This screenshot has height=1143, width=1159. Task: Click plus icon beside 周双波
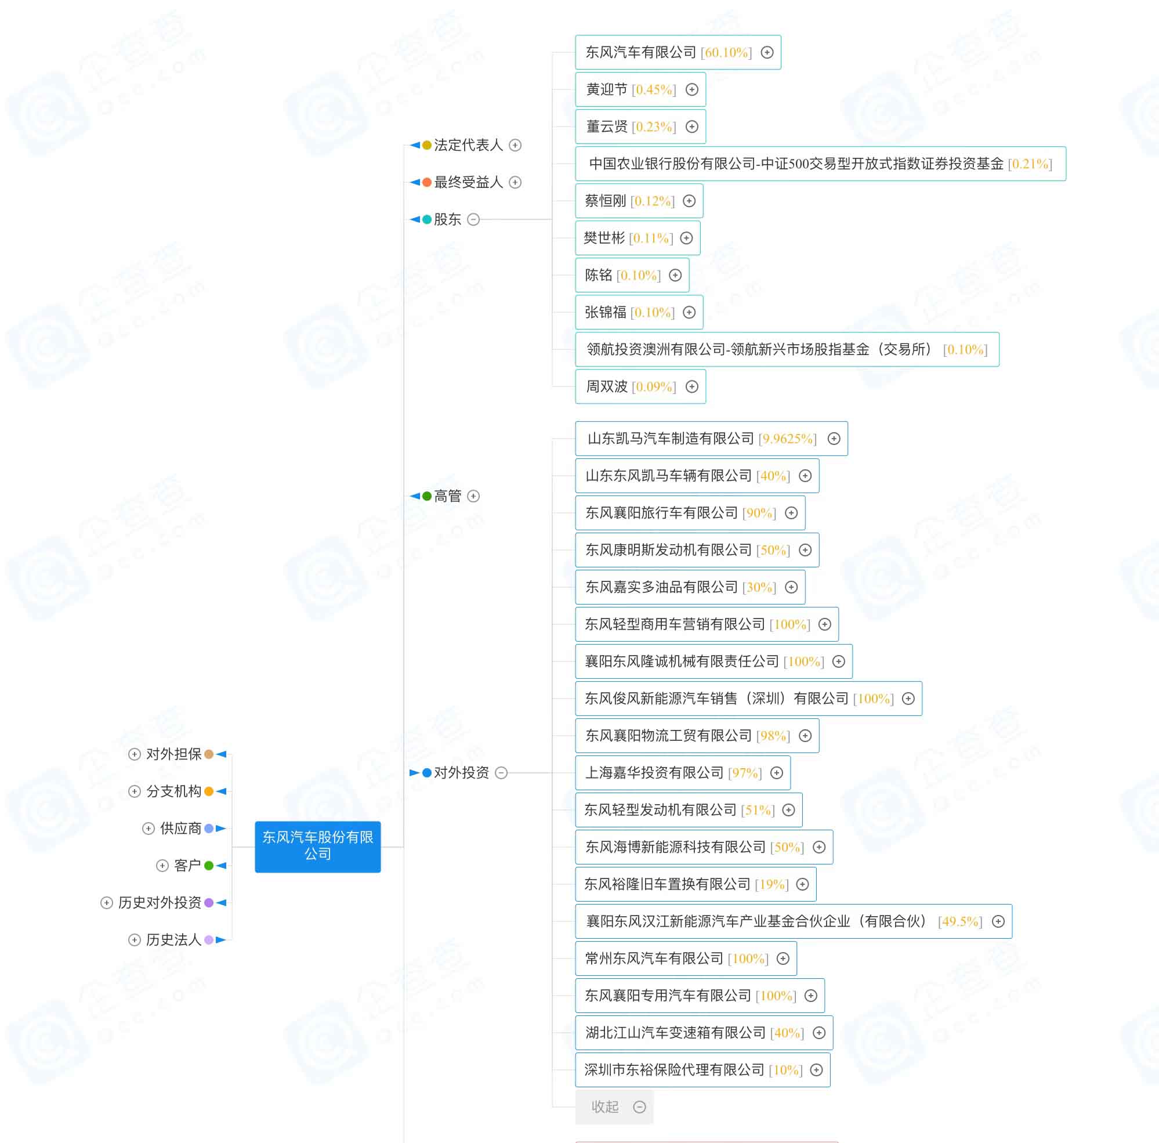tap(691, 386)
